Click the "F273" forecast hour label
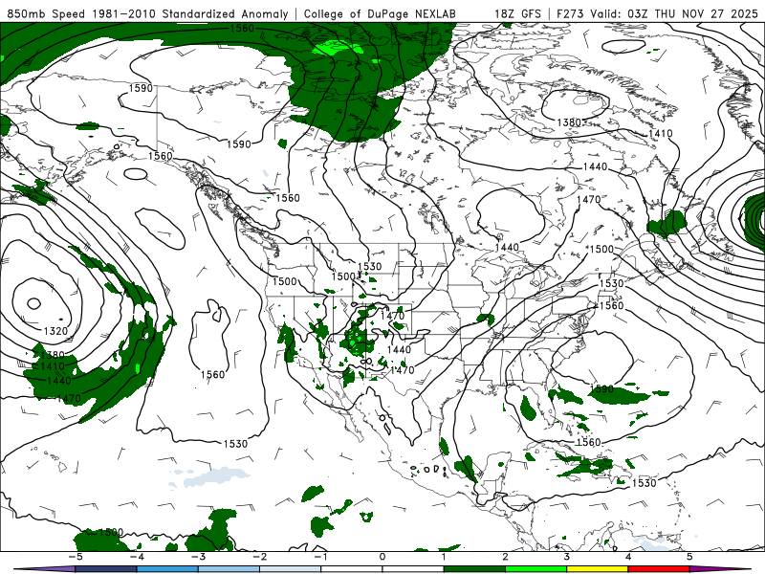The width and height of the screenshot is (765, 574). click(570, 13)
